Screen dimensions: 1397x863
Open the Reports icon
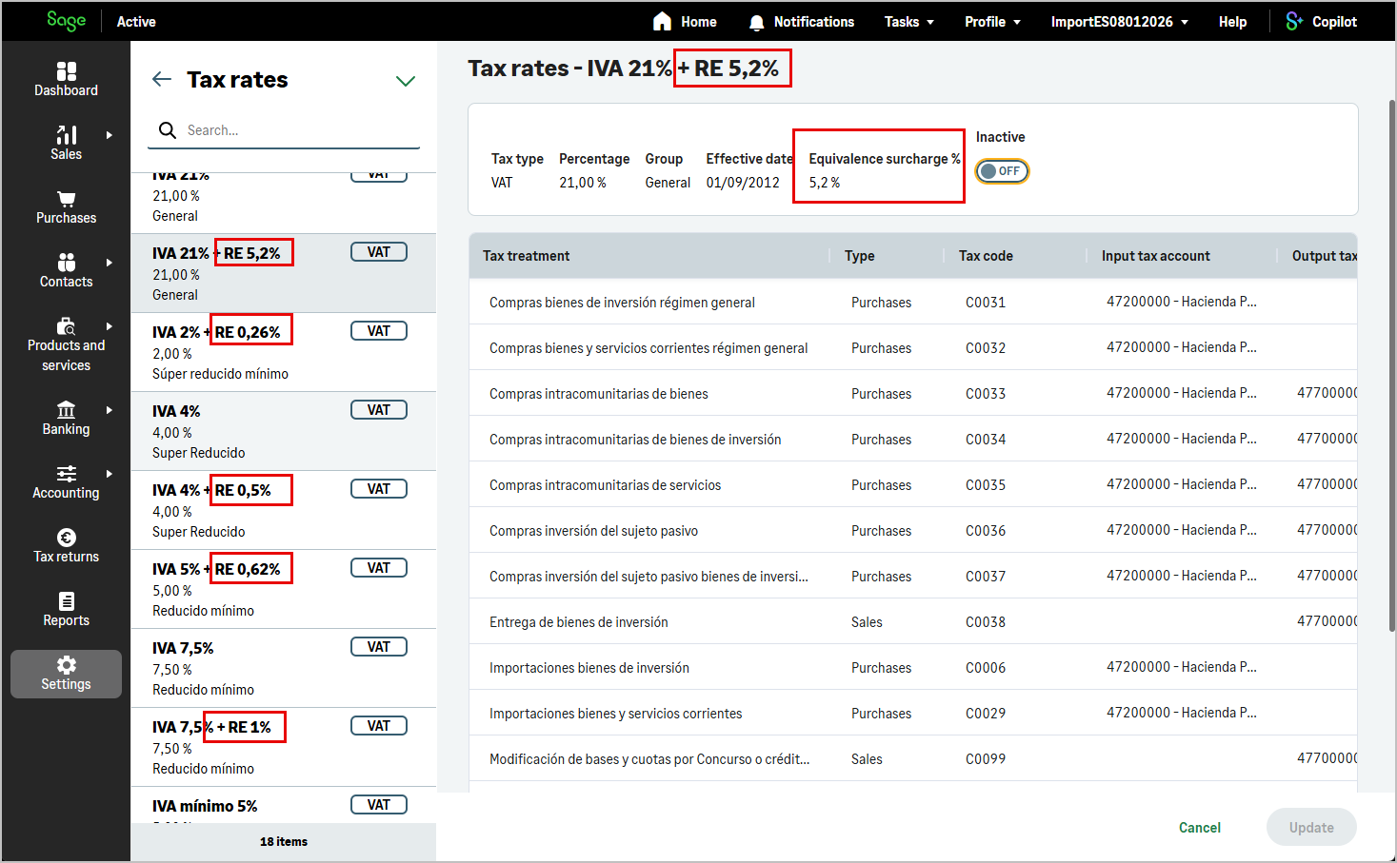click(x=66, y=601)
